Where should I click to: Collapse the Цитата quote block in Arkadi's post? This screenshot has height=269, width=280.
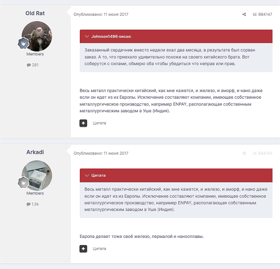coord(87,175)
